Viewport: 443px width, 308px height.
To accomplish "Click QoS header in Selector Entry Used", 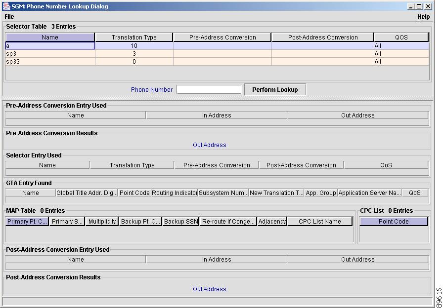I will pyautogui.click(x=386, y=165).
